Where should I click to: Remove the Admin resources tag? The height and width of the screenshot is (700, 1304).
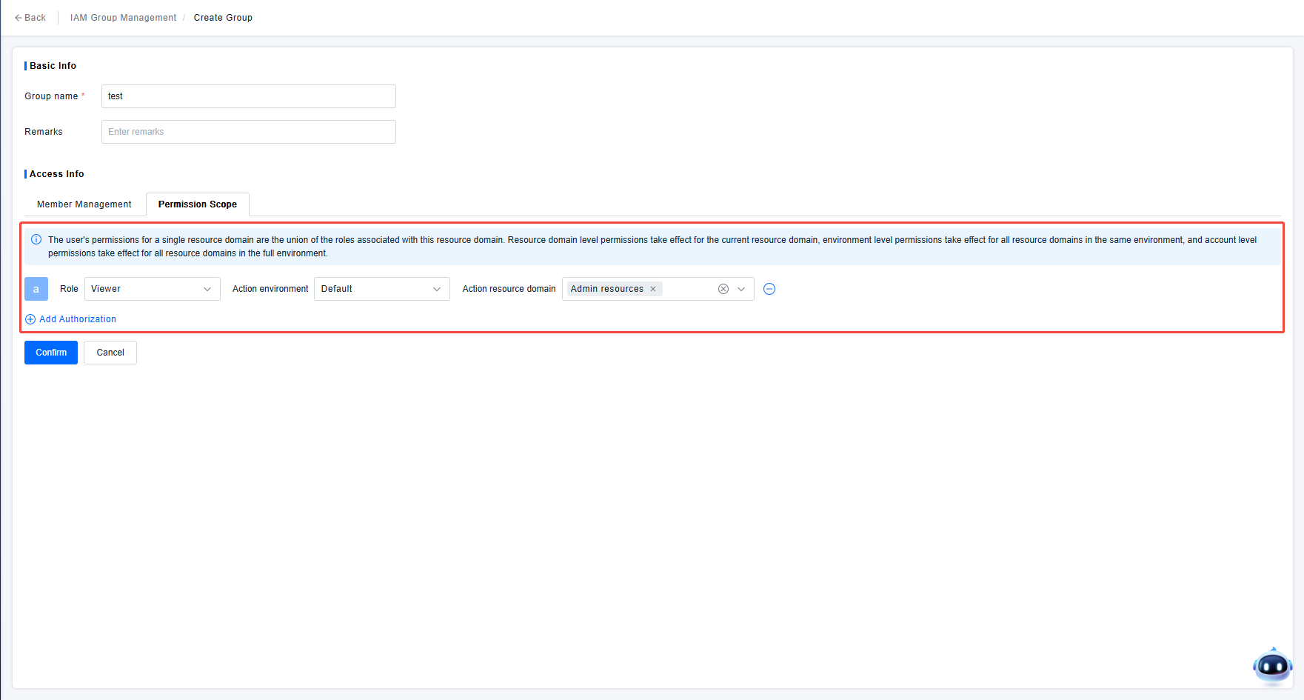653,289
